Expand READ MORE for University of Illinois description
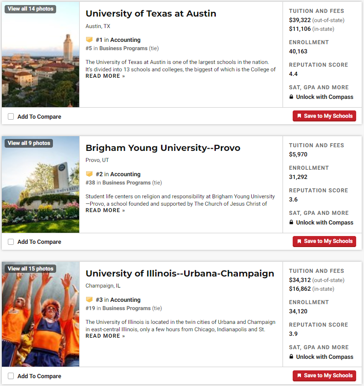The image size is (364, 386). pyautogui.click(x=105, y=336)
